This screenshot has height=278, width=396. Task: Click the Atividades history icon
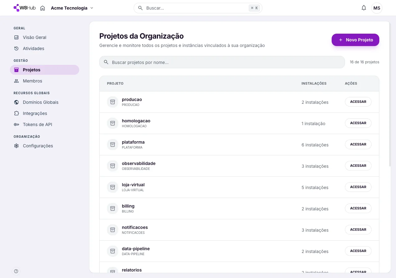(16, 48)
